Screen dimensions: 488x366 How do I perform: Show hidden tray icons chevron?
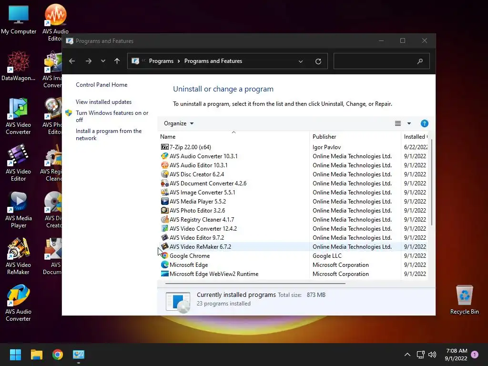point(407,355)
